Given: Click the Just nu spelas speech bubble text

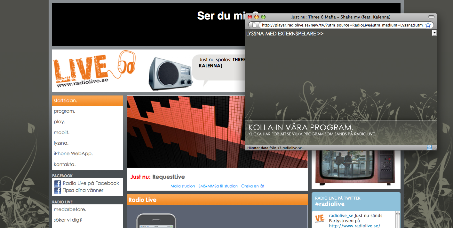Looking at the screenshot, I should [x=222, y=63].
